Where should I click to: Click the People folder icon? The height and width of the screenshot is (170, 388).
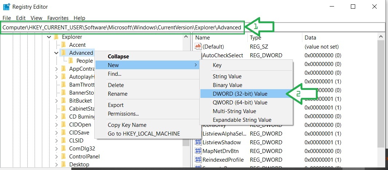71,61
